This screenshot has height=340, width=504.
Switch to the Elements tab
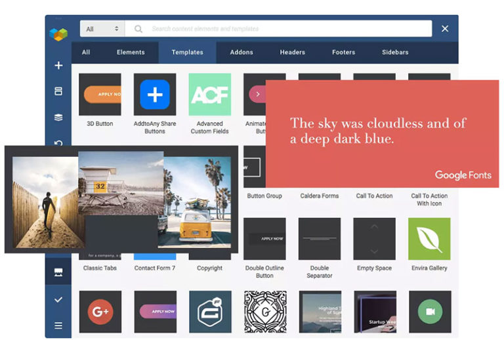[131, 53]
